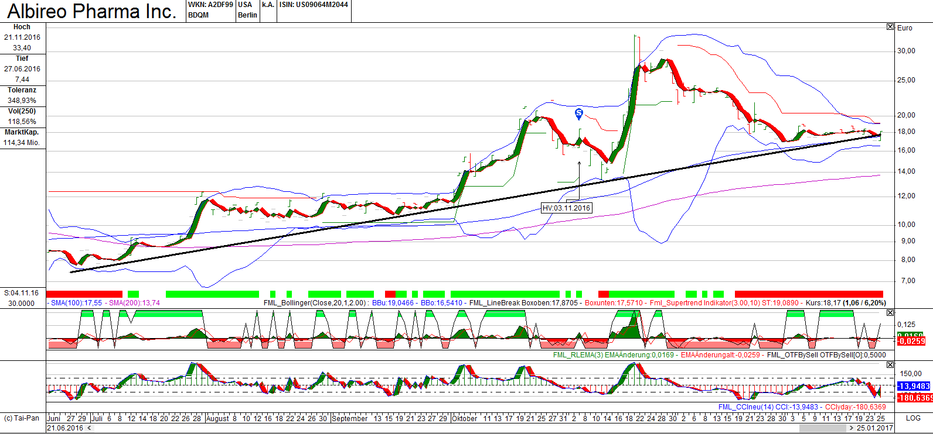Click the 0,125 RLEMA axis label
The height and width of the screenshot is (434, 933).
tap(906, 325)
